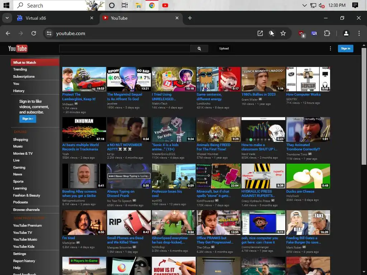Click the Markiplier channel name
Screen dimensions: 367x275
coord(69,243)
